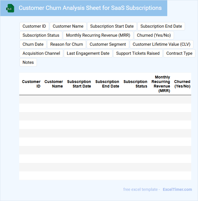Select the Customer ID tag
Screen dimensions: 198x201
(34, 26)
